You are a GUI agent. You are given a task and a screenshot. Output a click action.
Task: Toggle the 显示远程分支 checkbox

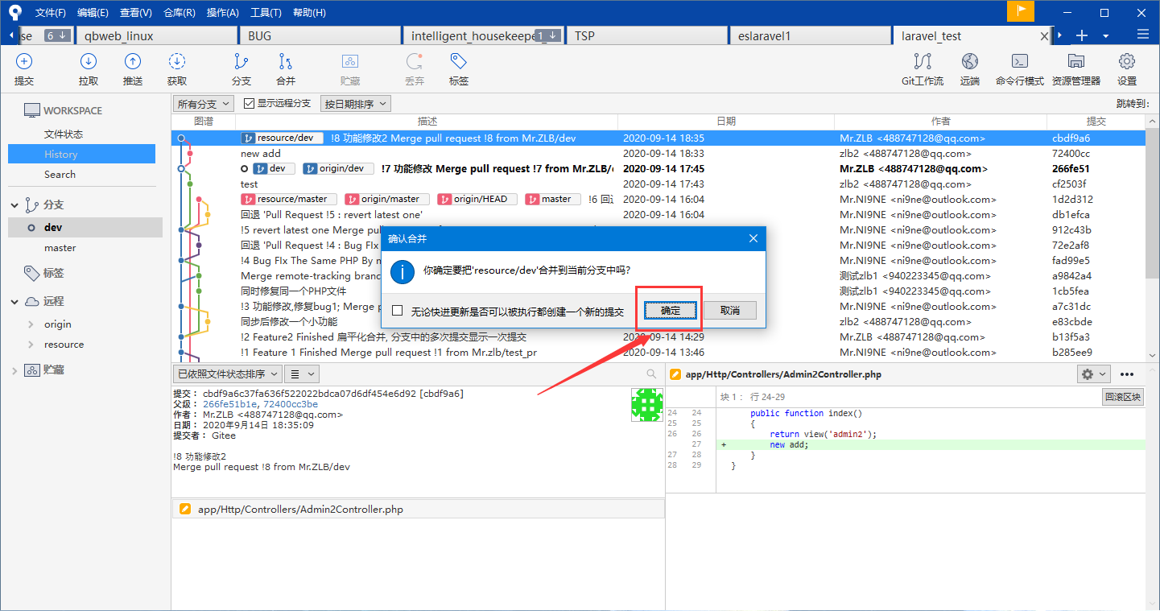click(250, 104)
